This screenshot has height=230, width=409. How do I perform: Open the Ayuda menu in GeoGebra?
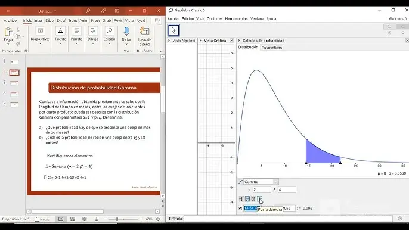click(x=271, y=19)
